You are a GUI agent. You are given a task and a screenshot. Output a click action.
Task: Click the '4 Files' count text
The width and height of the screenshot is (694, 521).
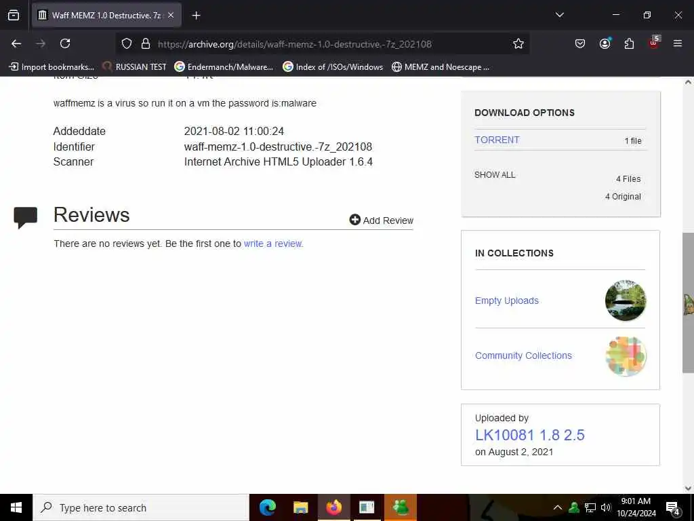tap(628, 179)
